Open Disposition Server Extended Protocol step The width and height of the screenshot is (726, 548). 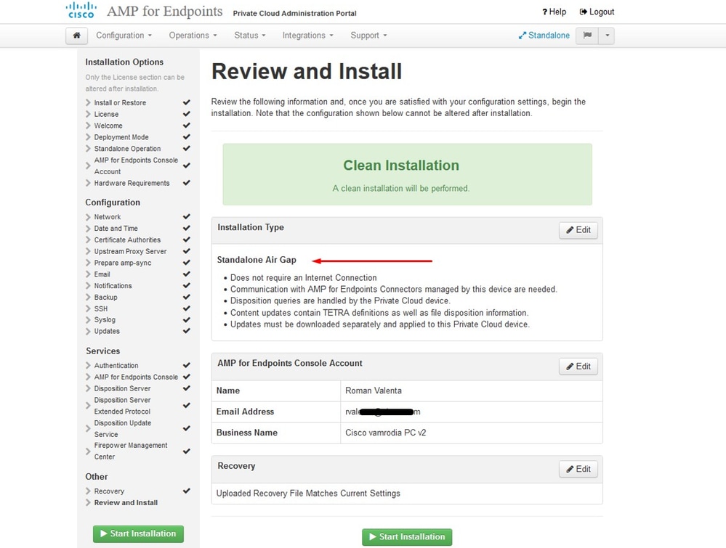point(122,406)
